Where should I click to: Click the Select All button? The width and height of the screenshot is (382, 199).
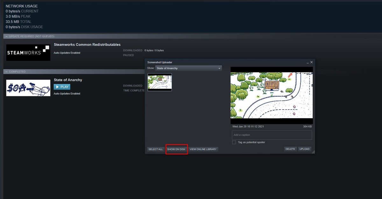coord(156,149)
